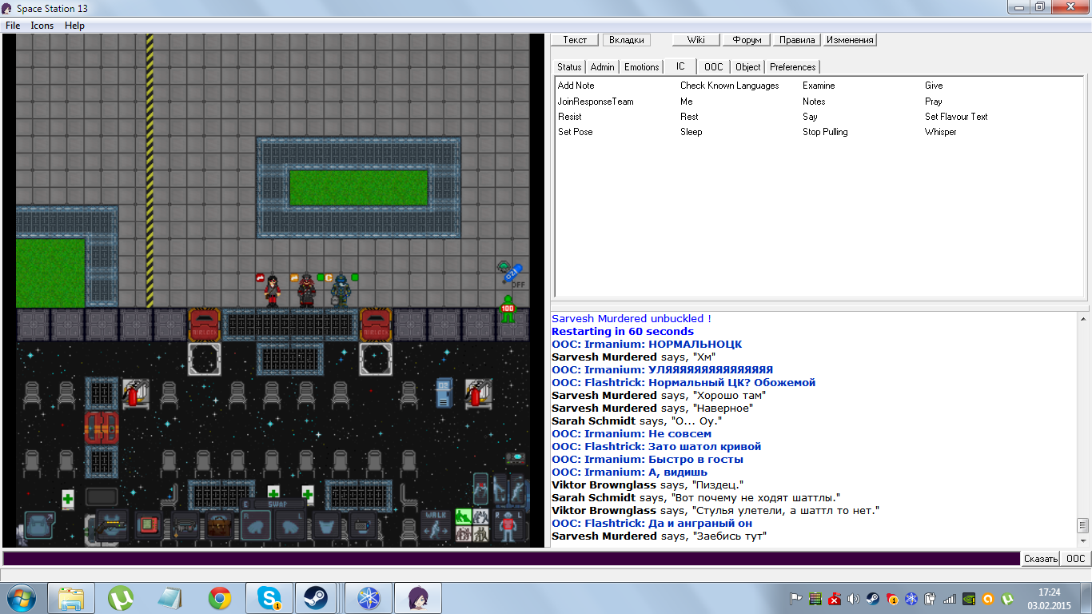The height and width of the screenshot is (614, 1092).
Task: Click the green health doll showing 100
Action: point(508,309)
